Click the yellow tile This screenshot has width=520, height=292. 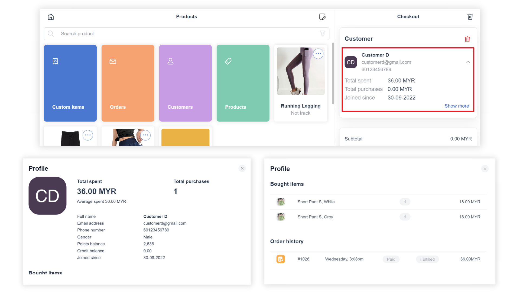click(x=186, y=137)
